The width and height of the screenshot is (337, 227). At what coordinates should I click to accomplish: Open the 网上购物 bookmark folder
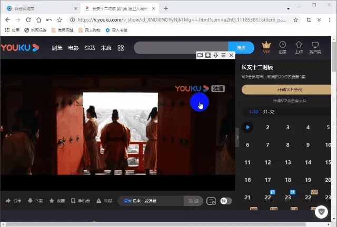[90, 30]
